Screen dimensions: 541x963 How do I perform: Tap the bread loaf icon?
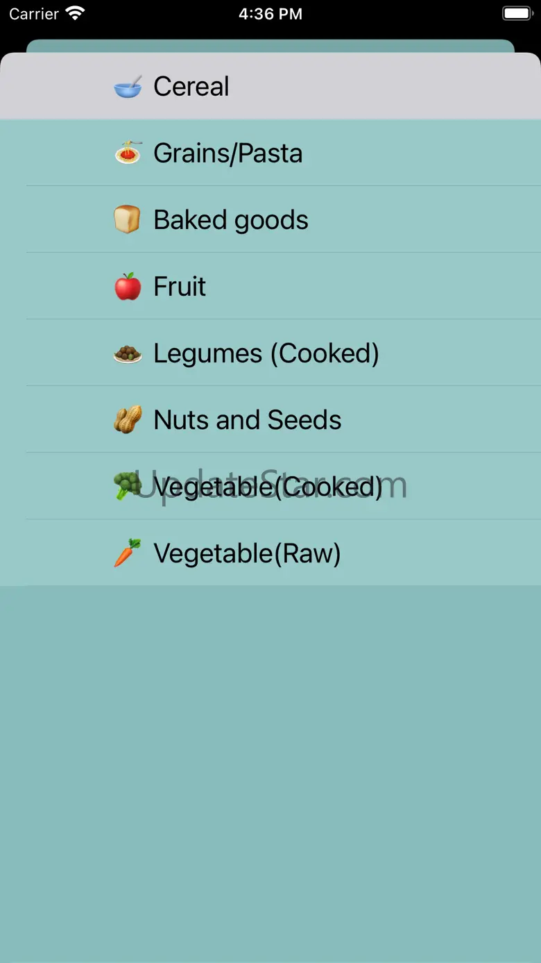tap(128, 219)
